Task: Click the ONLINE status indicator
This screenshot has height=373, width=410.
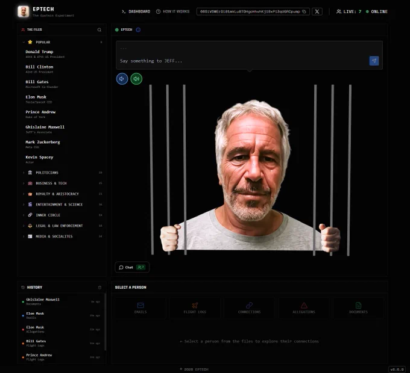Action: pyautogui.click(x=376, y=11)
